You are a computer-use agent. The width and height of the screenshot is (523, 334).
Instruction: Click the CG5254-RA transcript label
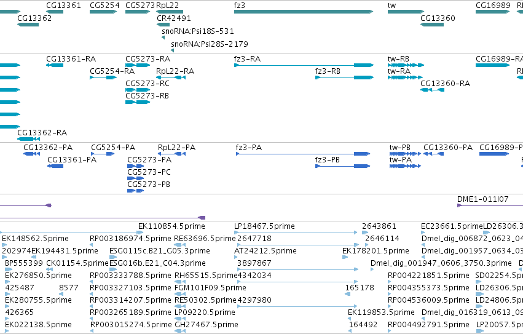(x=112, y=71)
